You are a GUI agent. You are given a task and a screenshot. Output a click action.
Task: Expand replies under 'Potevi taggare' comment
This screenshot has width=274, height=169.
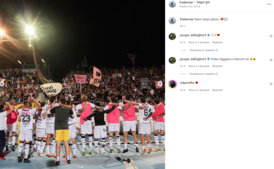(204, 74)
